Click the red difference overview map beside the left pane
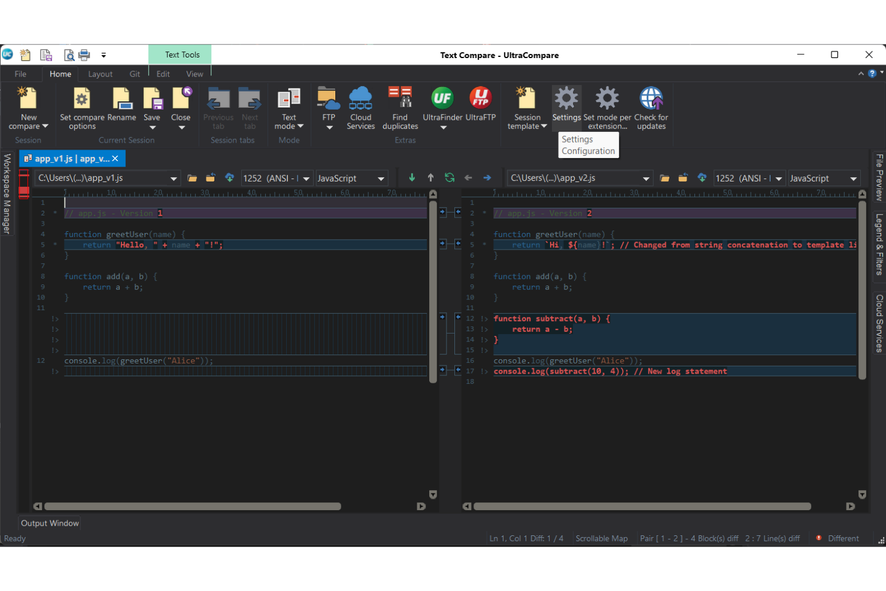The image size is (886, 591). [x=24, y=184]
